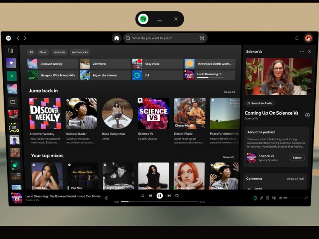319x239 pixels.
Task: Click the lyrics microphone icon
Action: pyautogui.click(x=262, y=198)
